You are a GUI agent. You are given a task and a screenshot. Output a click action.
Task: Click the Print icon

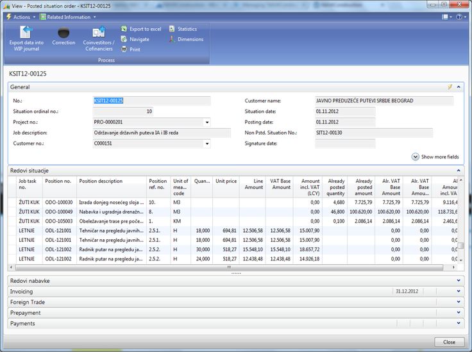124,49
